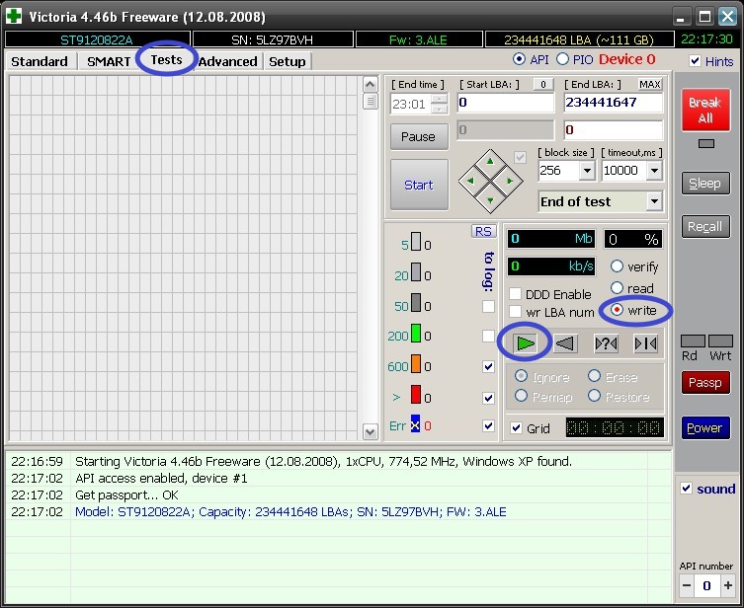Click the green 200 ms color block
This screenshot has height=608, width=744.
(x=416, y=337)
